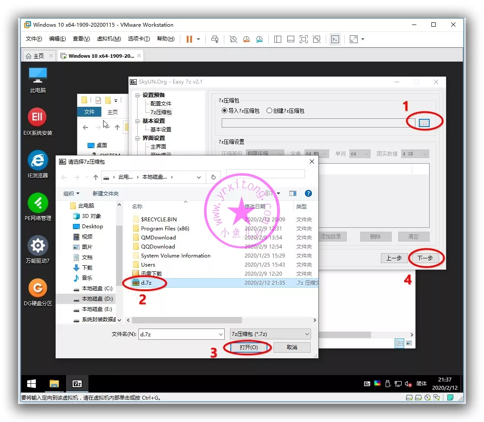Click the 打开(O) button

(x=248, y=348)
